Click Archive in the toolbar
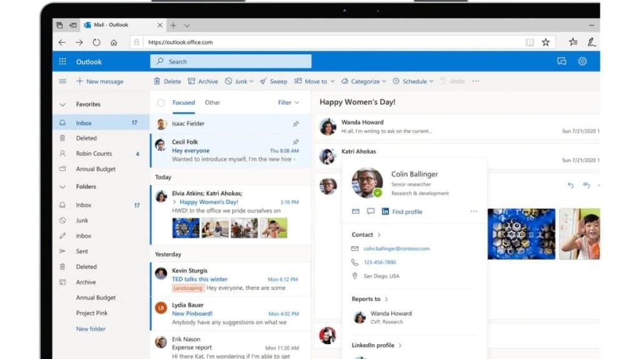 (203, 82)
